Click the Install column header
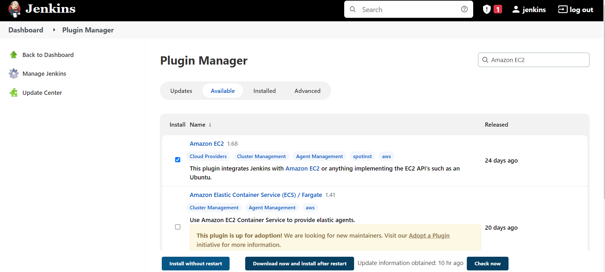The image size is (605, 272). pos(177,125)
